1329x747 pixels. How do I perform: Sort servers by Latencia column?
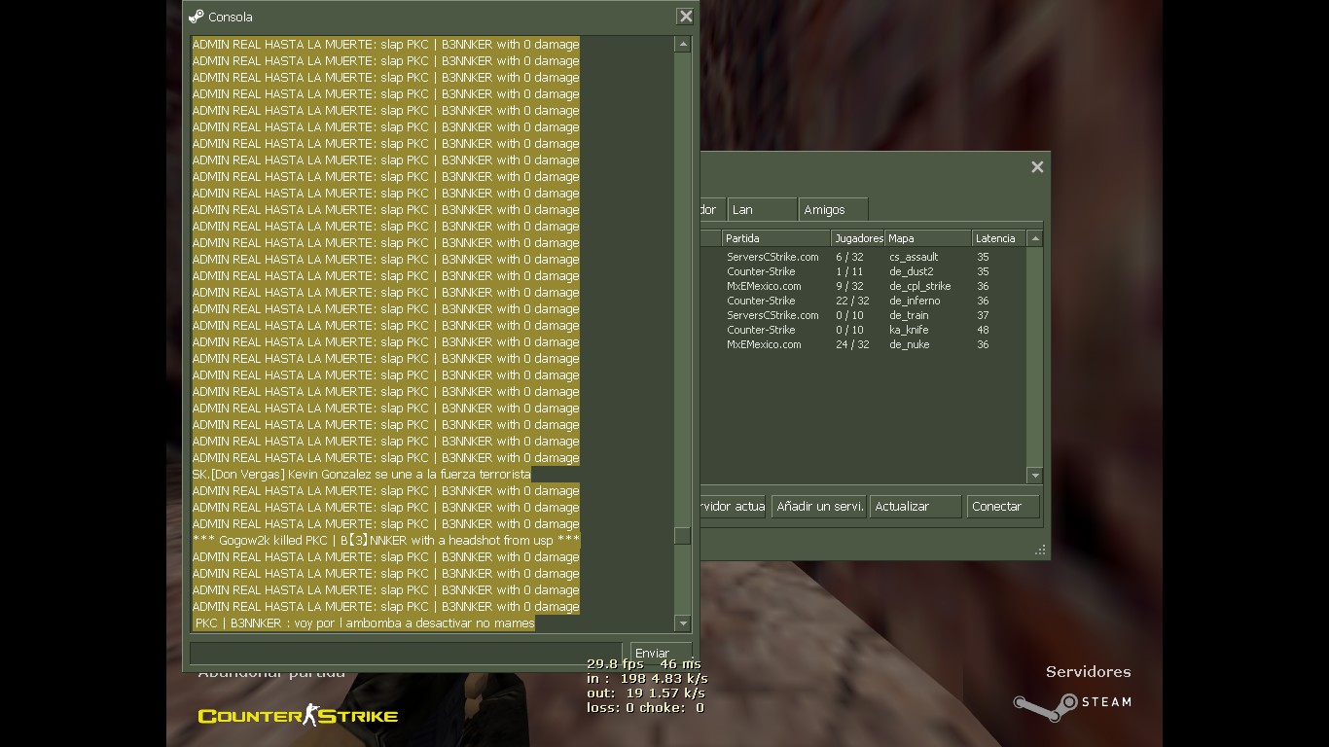coord(999,238)
